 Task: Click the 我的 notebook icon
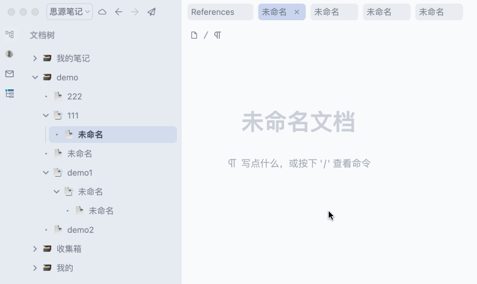pyautogui.click(x=47, y=268)
